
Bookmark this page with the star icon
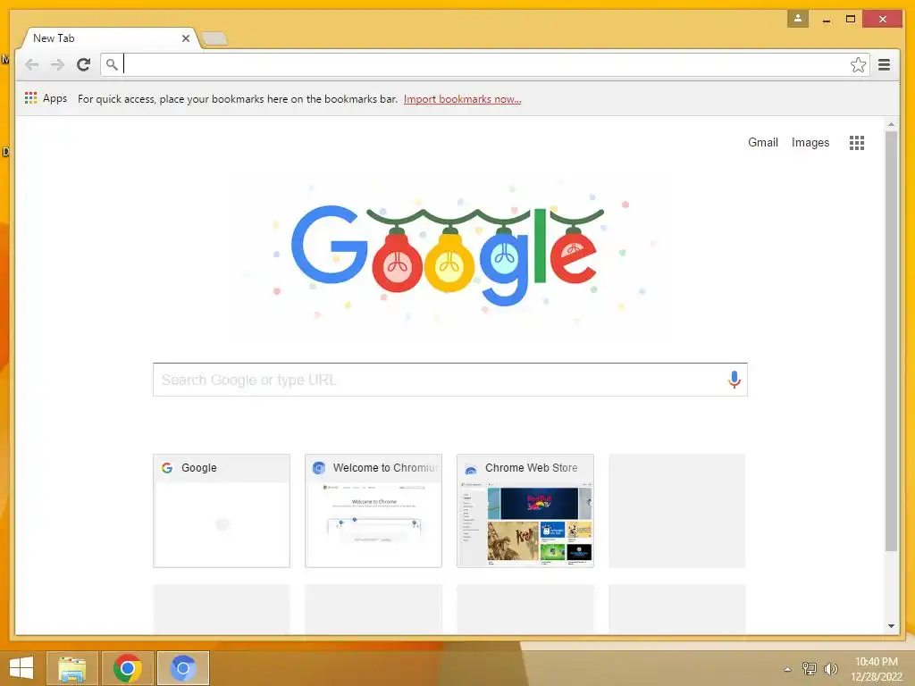point(858,64)
